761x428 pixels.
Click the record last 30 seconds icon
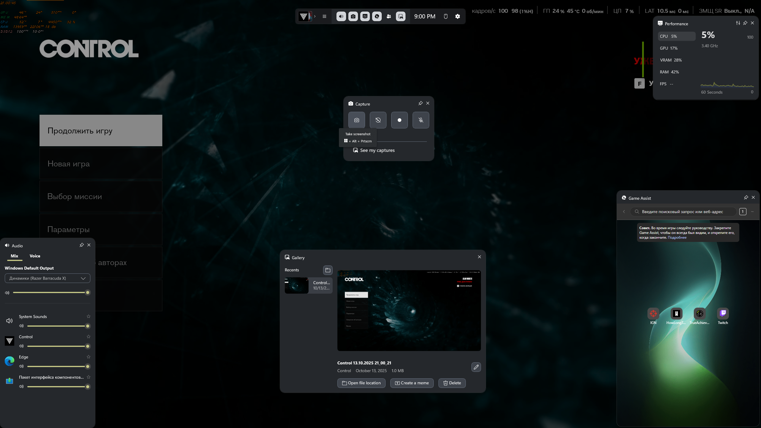click(x=378, y=120)
